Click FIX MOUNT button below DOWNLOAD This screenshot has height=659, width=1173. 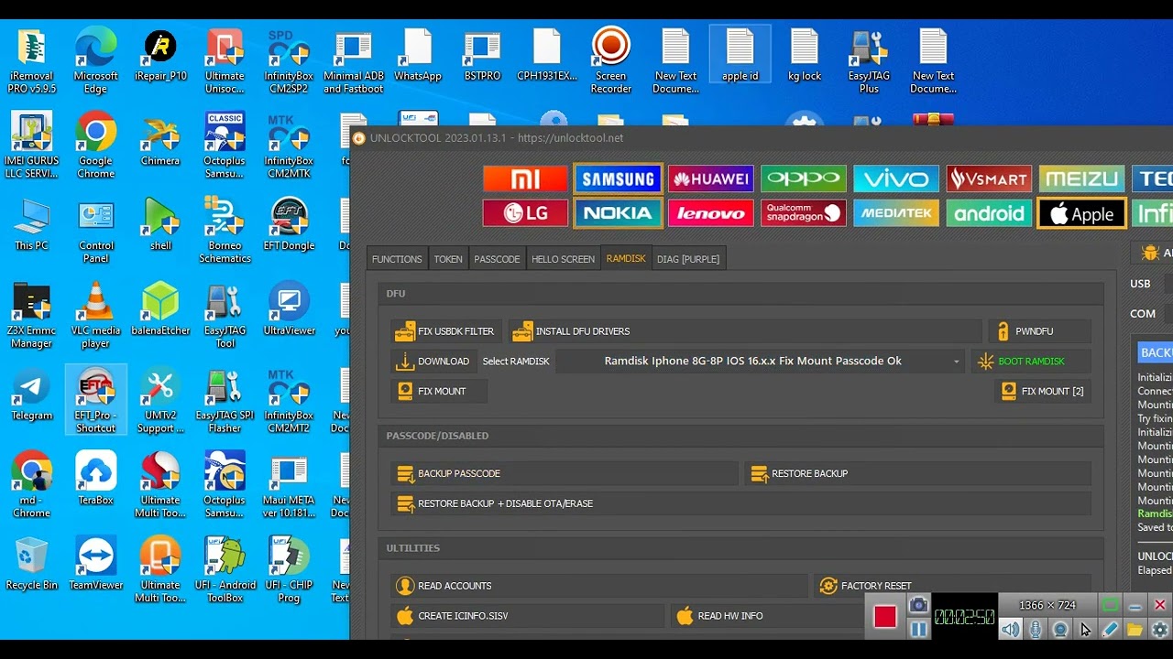[439, 391]
